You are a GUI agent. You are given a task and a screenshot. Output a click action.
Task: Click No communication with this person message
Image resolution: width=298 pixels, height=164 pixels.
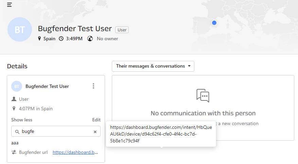click(203, 113)
